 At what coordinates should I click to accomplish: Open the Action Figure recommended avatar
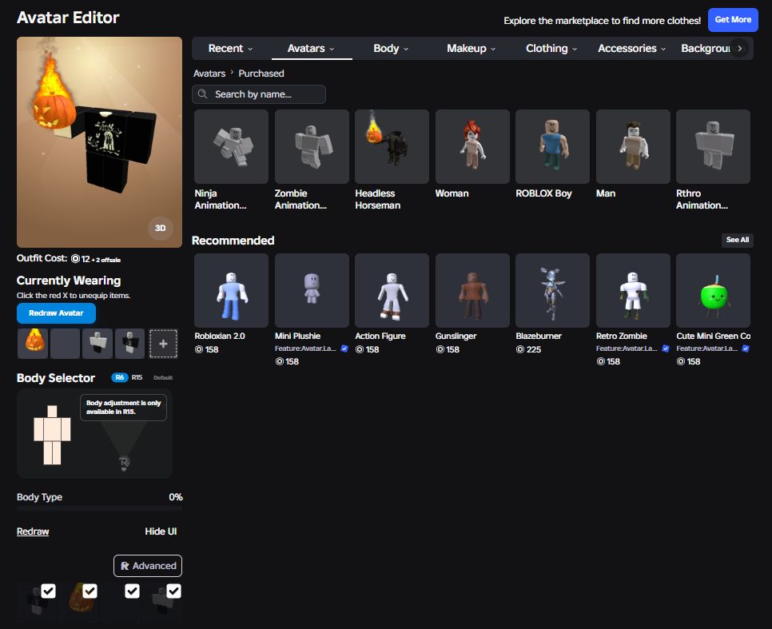coord(392,291)
